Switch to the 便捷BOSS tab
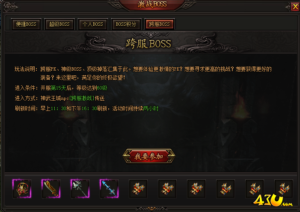This screenshot has width=300, height=212. 26,24
